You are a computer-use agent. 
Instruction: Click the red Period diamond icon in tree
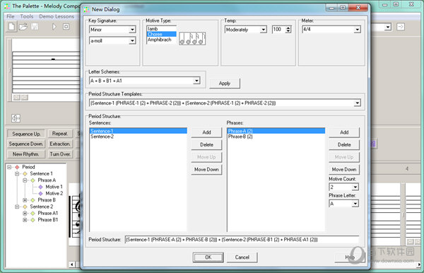(17, 167)
